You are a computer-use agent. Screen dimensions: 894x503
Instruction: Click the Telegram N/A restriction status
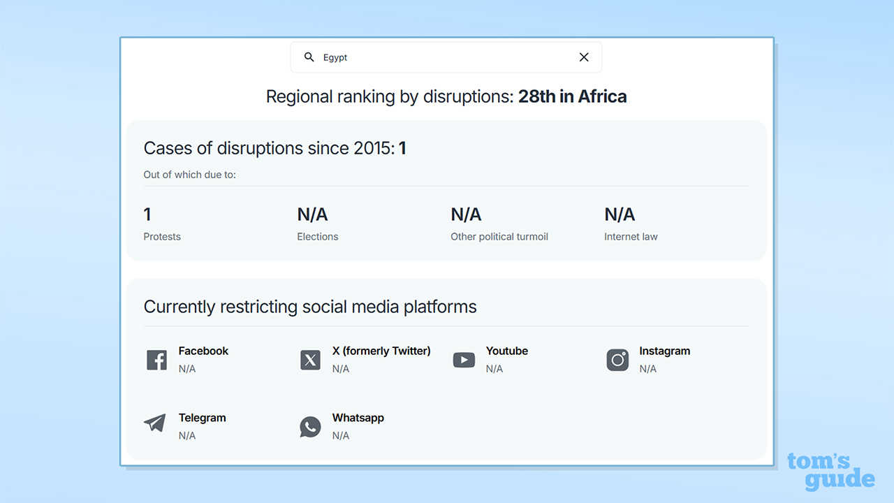(187, 435)
